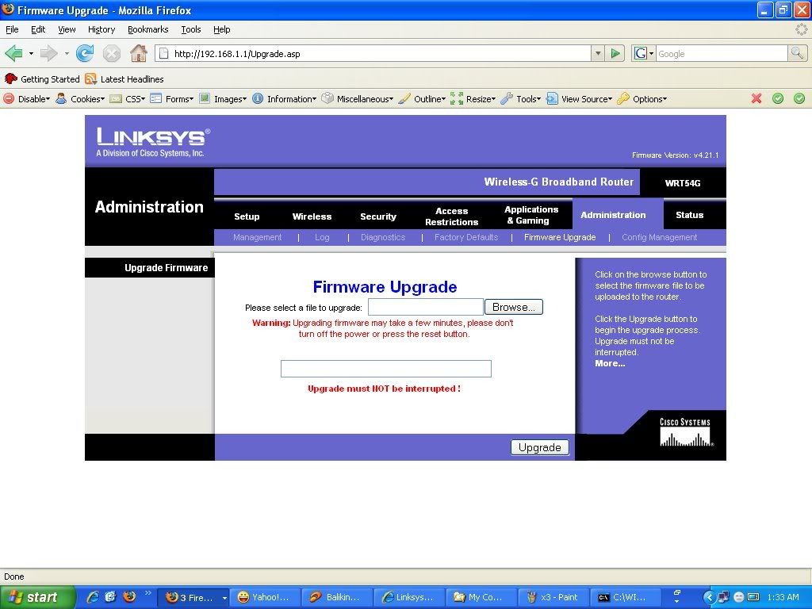Switch to the Wireless tab
Viewport: 812px width, 609px height.
(312, 216)
